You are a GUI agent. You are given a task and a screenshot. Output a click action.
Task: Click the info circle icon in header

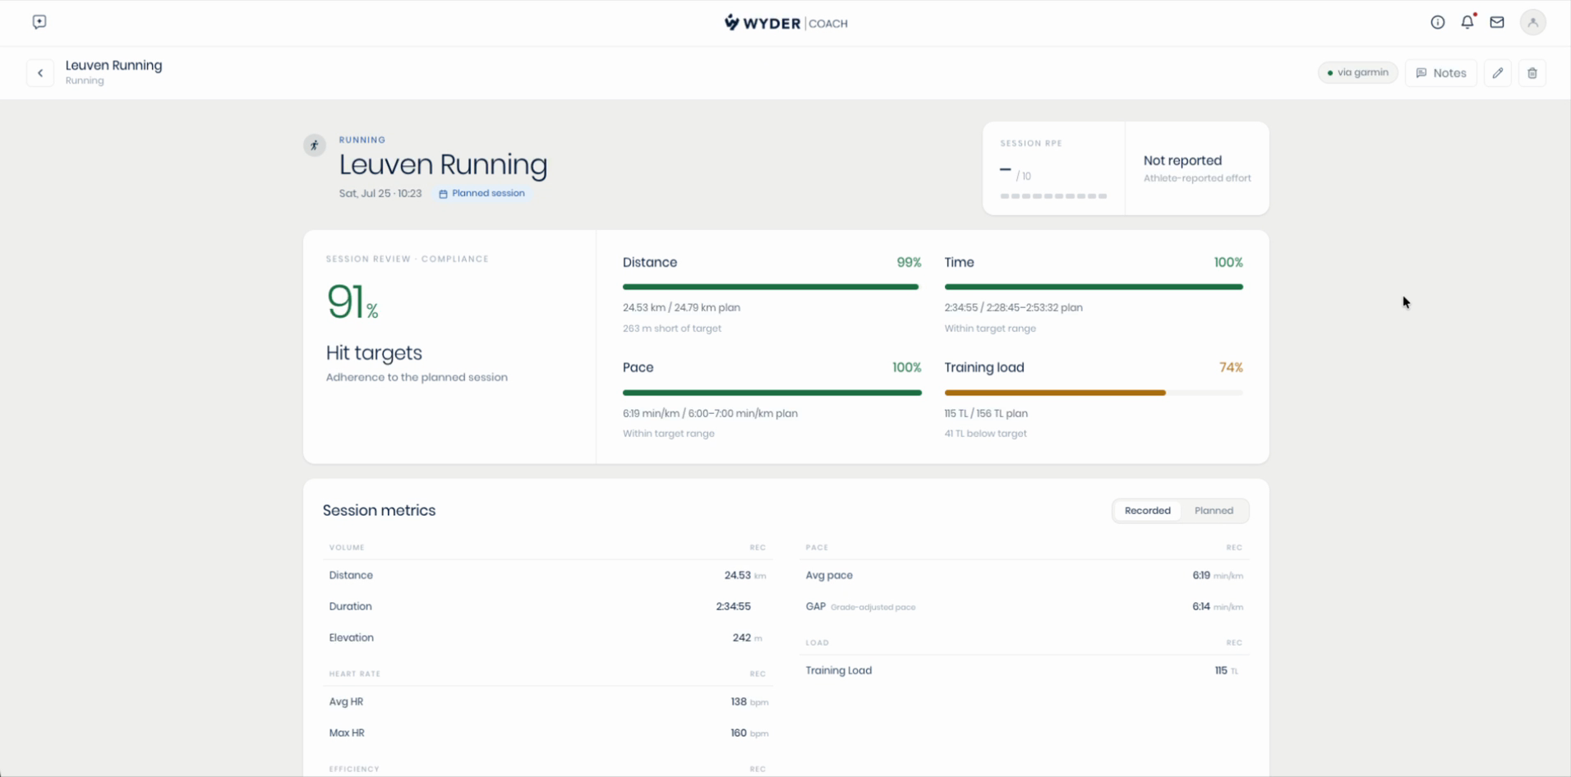click(1437, 23)
